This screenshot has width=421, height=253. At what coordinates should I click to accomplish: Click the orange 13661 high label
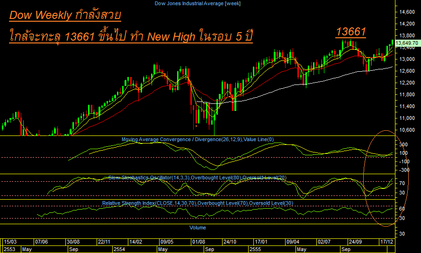coord(351,32)
